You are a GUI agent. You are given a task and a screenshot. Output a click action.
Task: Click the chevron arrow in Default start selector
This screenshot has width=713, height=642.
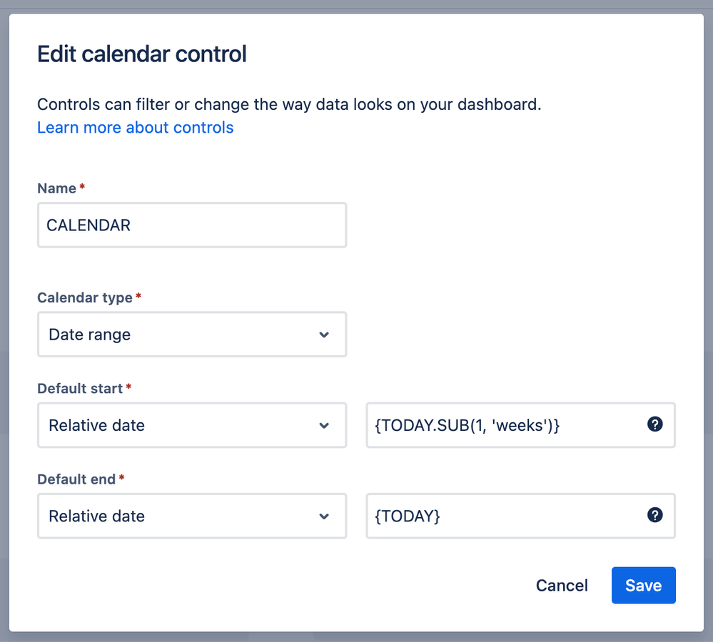324,425
